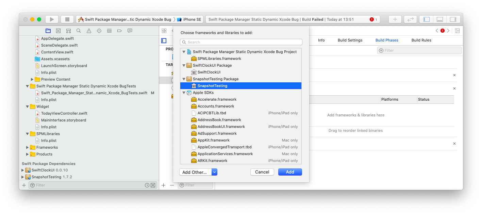
Task: Expand the Frameworks folder
Action: coord(28,147)
